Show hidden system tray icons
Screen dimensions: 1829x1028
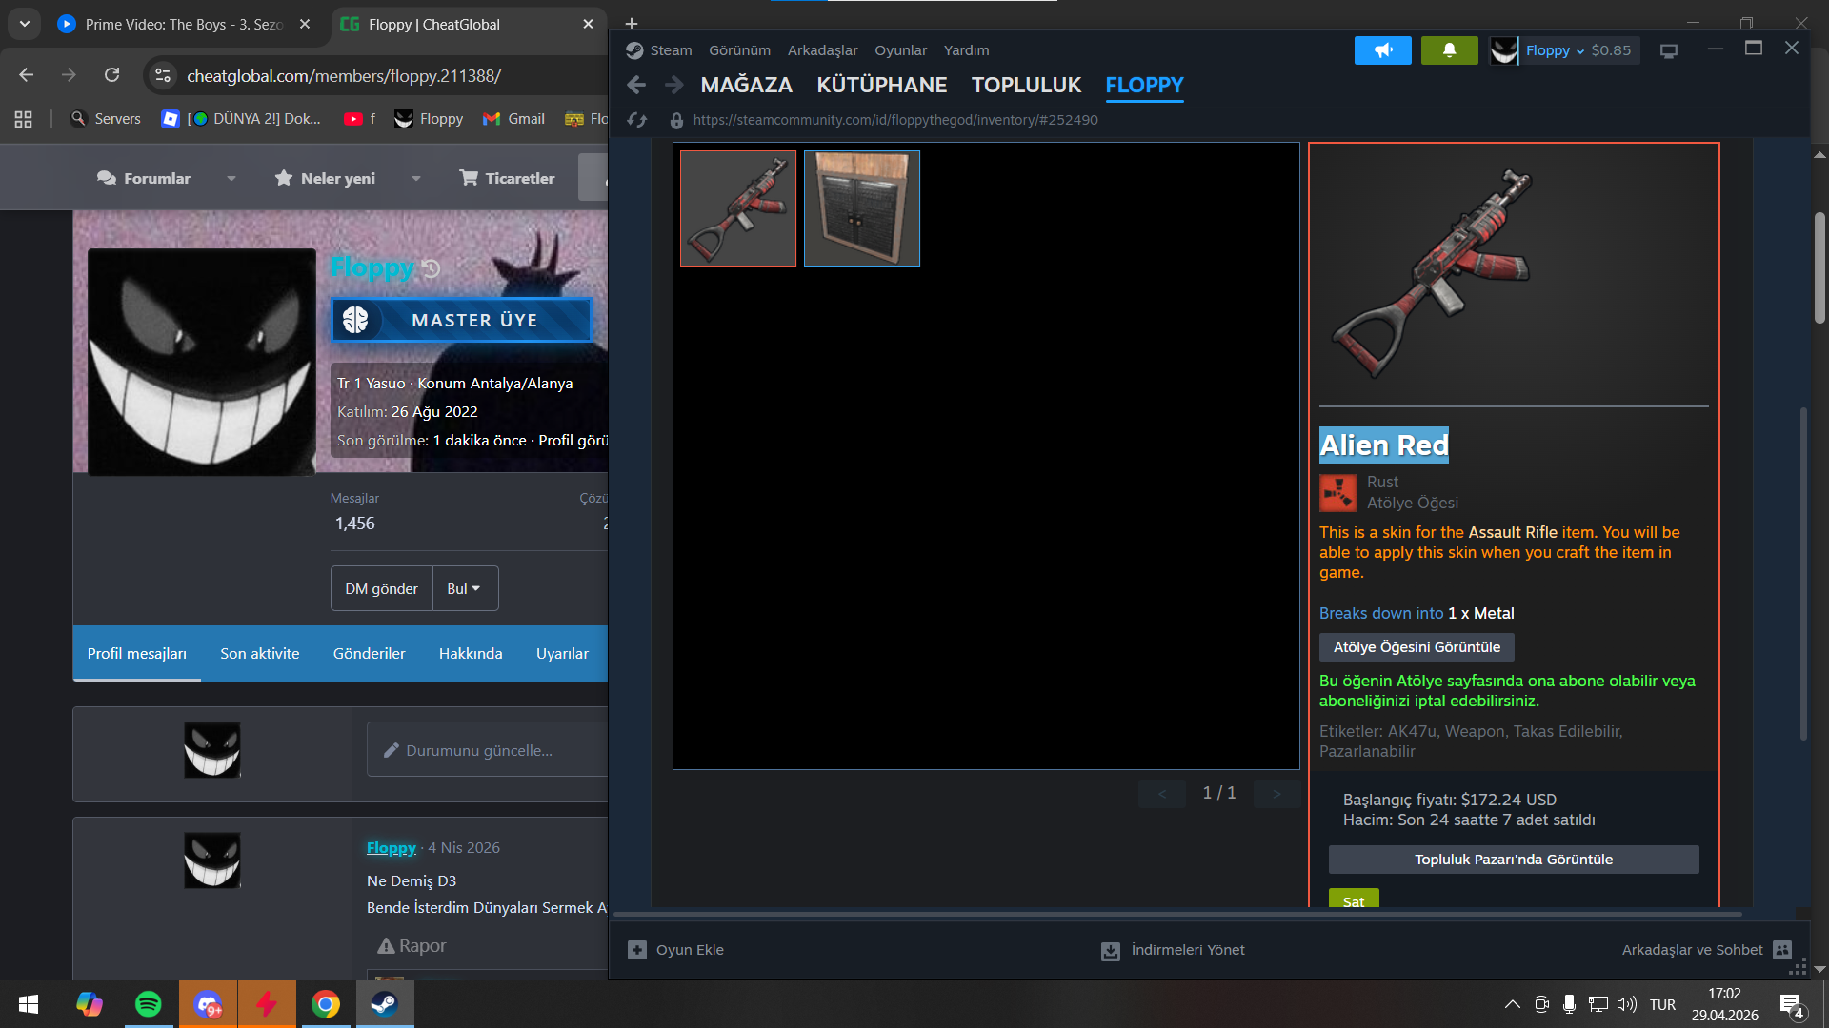point(1512,1004)
